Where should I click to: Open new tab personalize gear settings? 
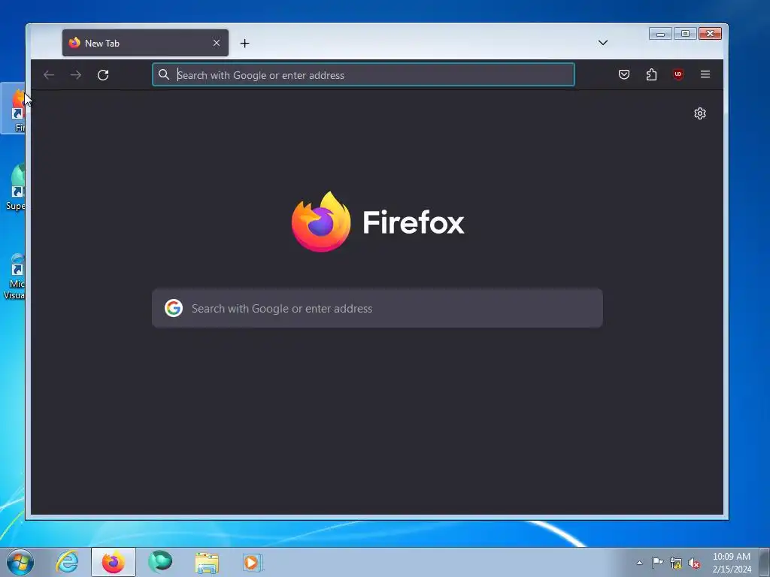(700, 113)
